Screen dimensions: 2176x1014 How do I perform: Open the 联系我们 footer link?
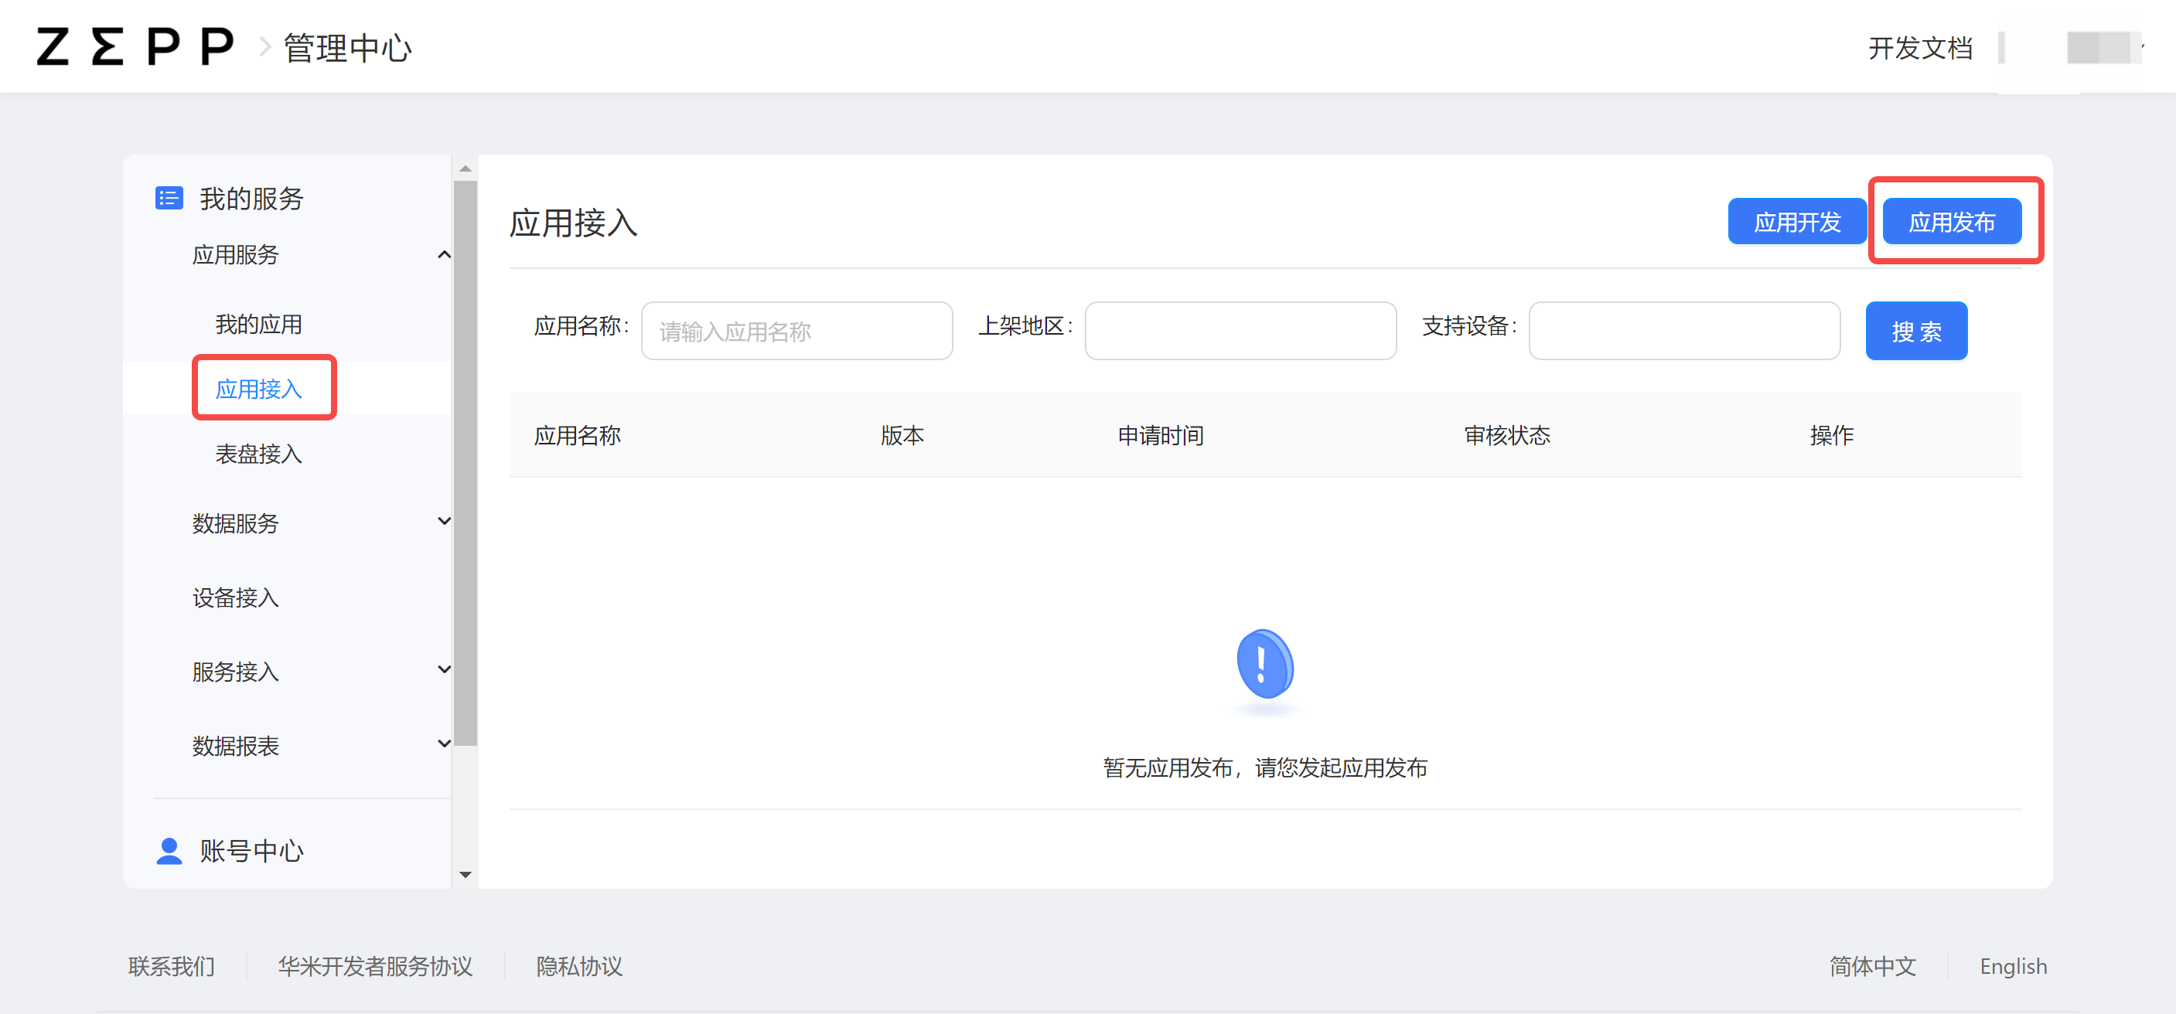click(172, 966)
